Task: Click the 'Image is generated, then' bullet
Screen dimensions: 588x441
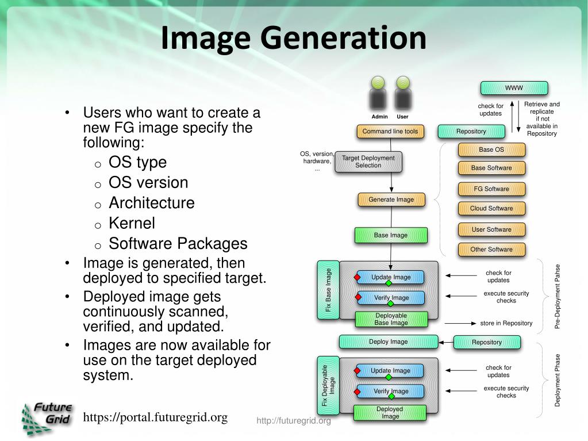Action: pyautogui.click(x=174, y=271)
